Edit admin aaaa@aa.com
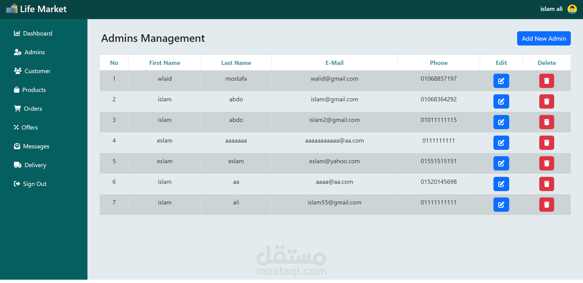The height and width of the screenshot is (283, 583). (501, 184)
